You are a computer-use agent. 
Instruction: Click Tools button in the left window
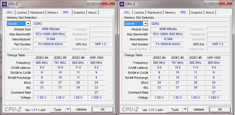(58, 110)
